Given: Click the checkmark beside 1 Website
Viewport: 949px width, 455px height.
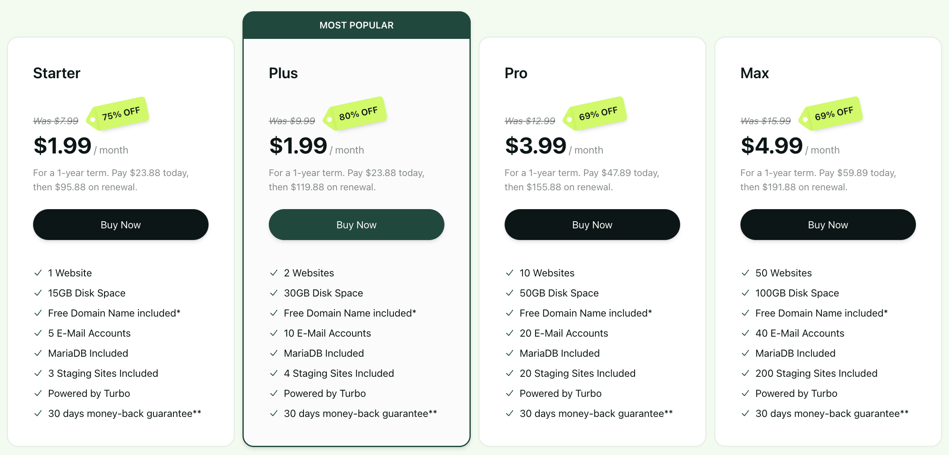Looking at the screenshot, I should click(38, 273).
